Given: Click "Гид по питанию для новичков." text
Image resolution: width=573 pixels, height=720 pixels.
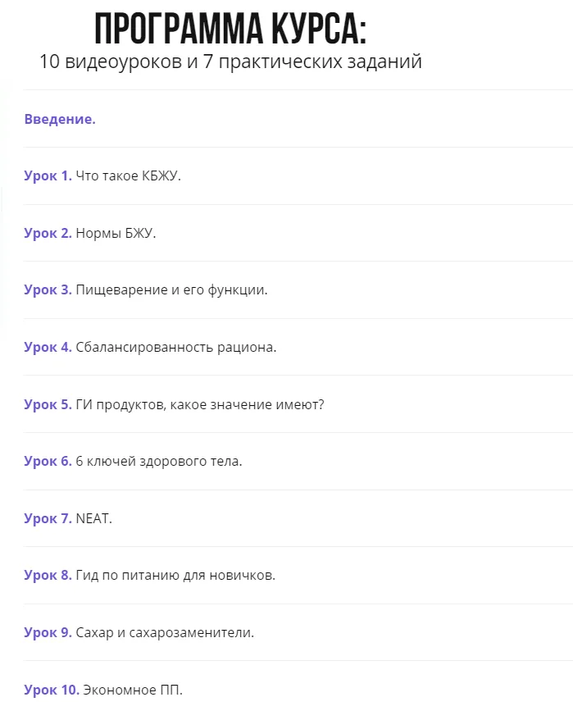Looking at the screenshot, I should 175,575.
